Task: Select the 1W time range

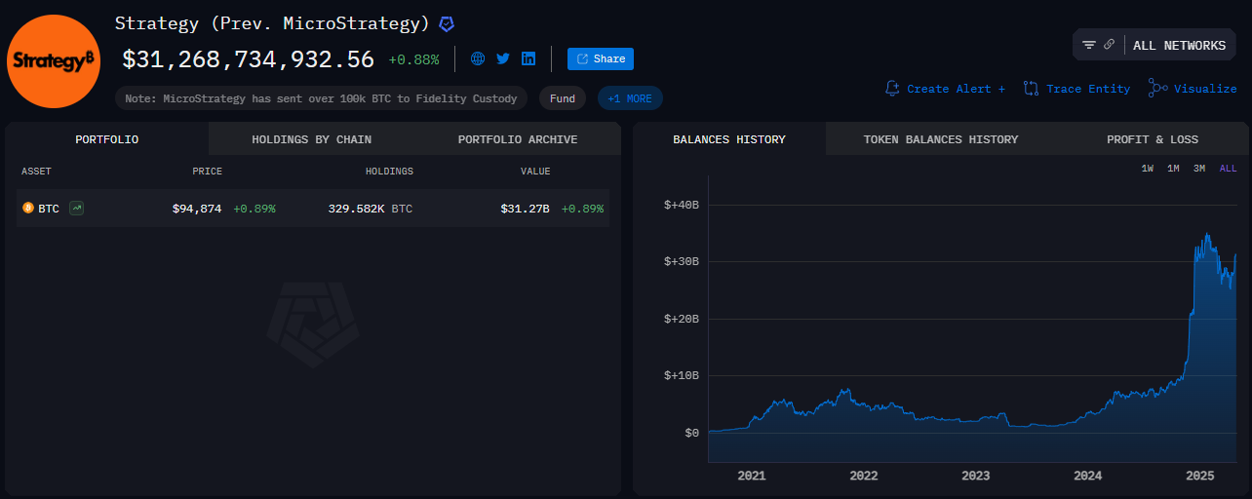Action: 1148,169
